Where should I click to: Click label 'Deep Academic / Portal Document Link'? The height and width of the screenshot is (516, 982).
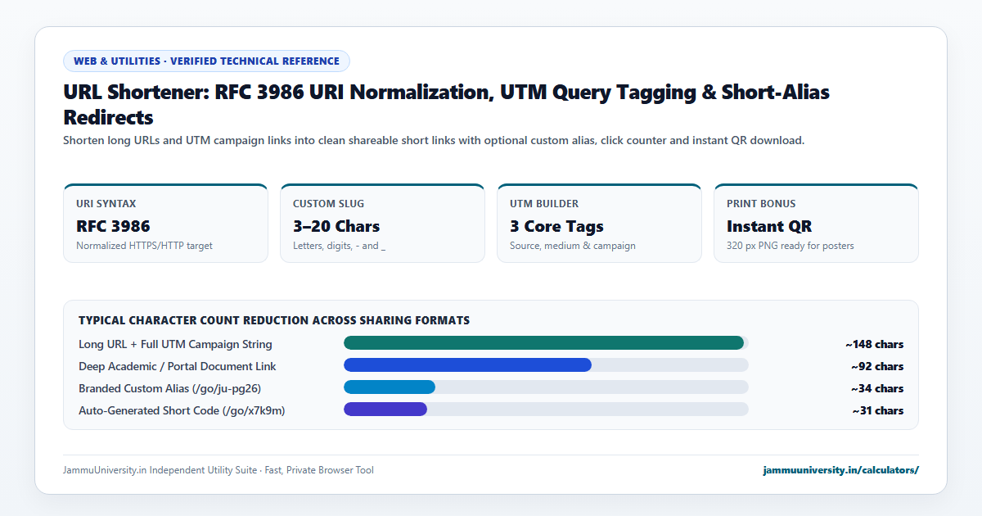click(x=177, y=366)
